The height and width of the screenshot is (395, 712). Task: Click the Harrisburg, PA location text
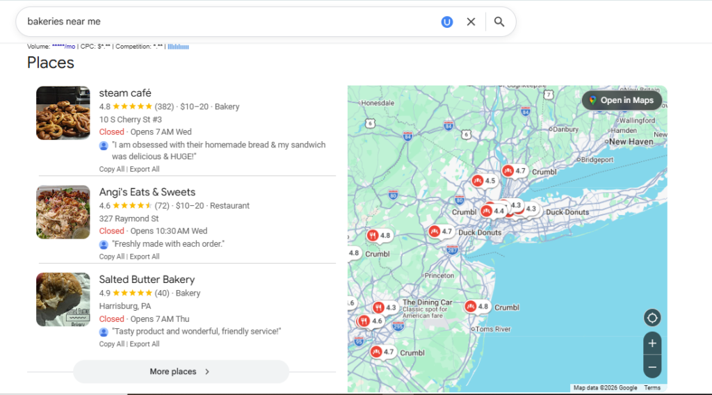(x=125, y=306)
